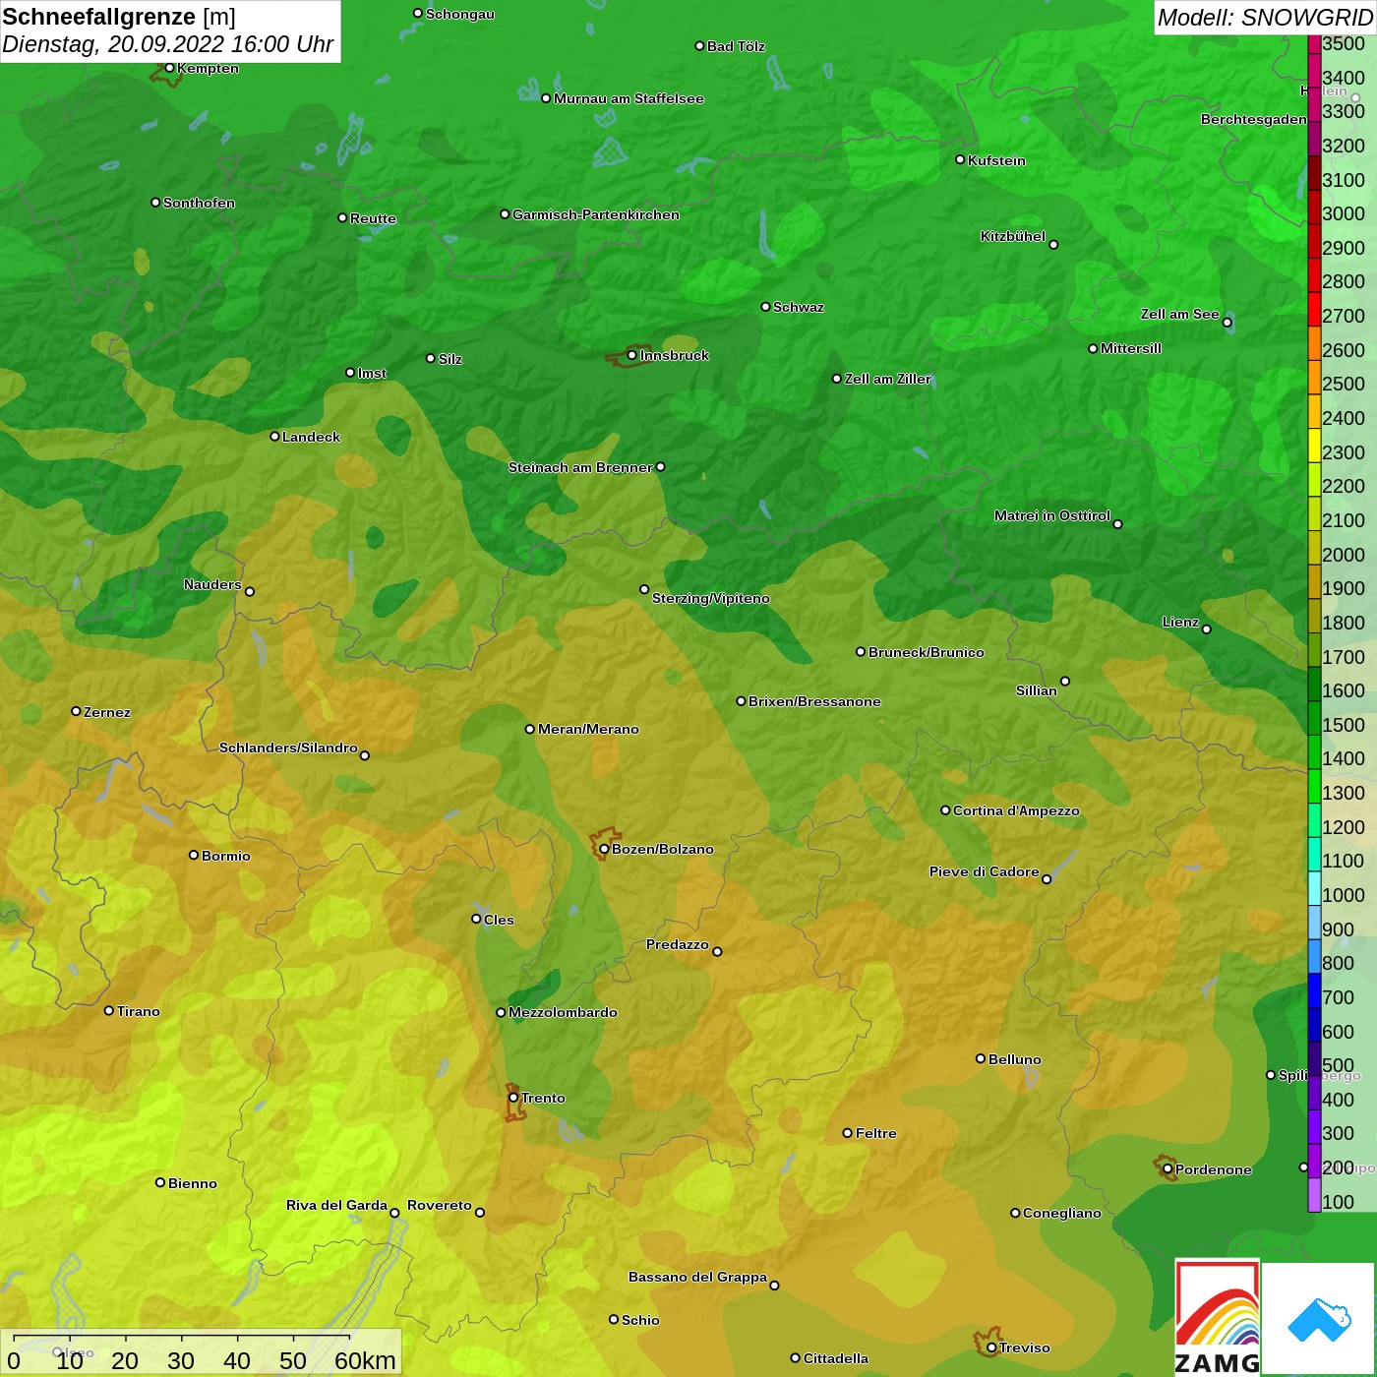Viewport: 1377px width, 1377px height.
Task: Click the 'Lienz' label
Action: click(1180, 622)
